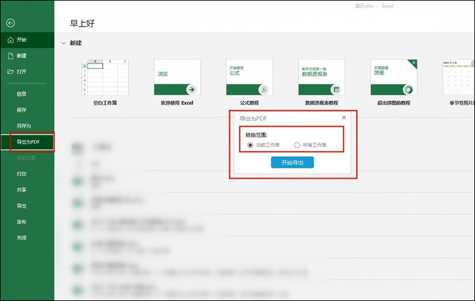Viewport: 475px width, 301px height.
Task: Click the new document icon beside 新建
Action: pos(11,56)
